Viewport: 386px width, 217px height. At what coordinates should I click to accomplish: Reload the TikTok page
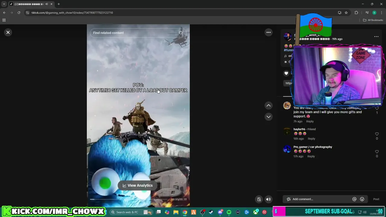coord(19,13)
